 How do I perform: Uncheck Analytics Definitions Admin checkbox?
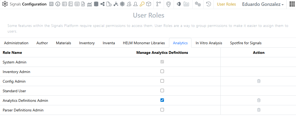coord(162,100)
